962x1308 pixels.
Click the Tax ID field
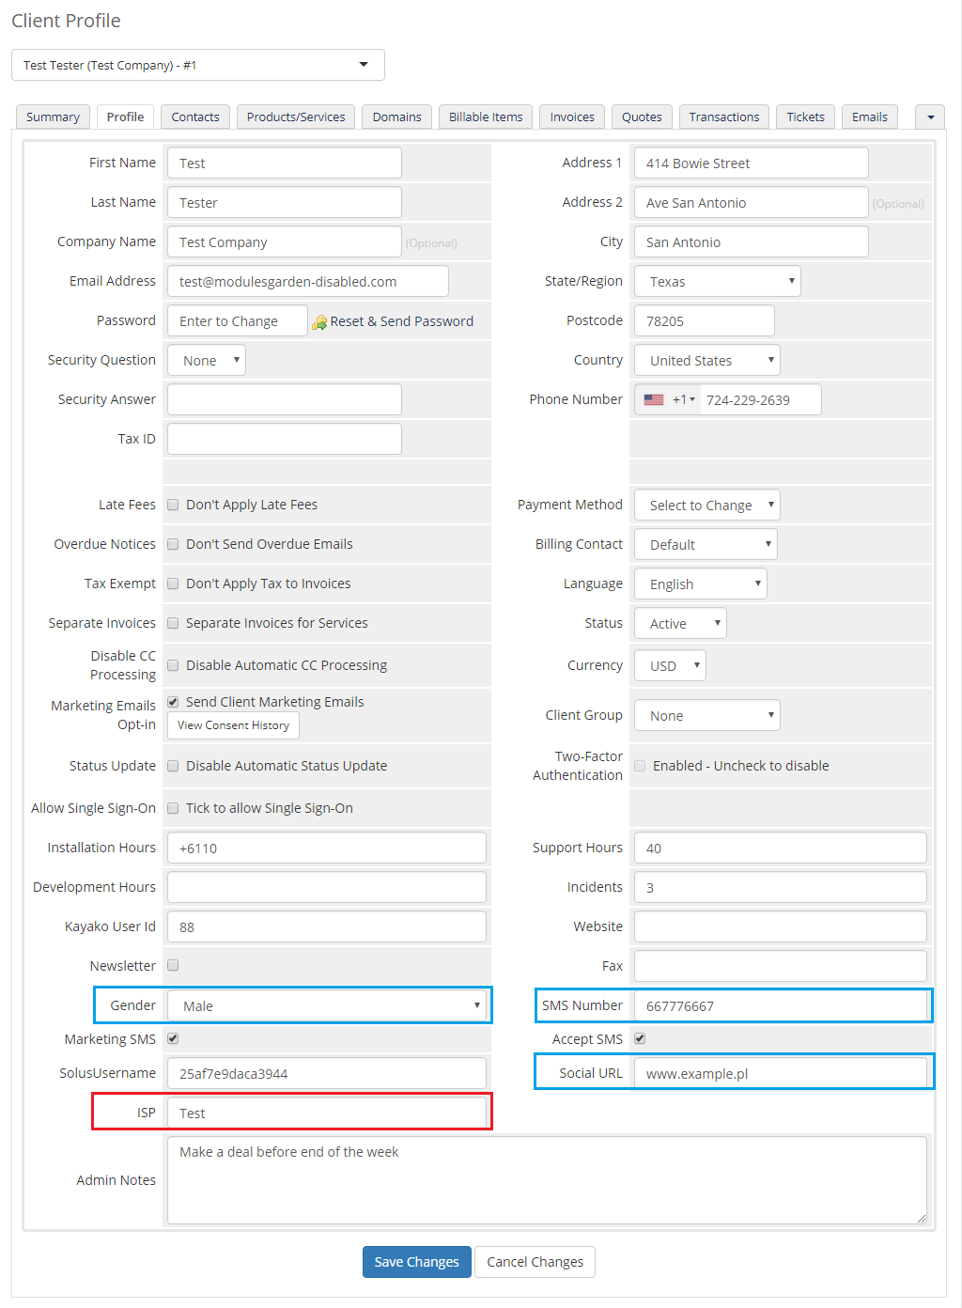(x=285, y=439)
